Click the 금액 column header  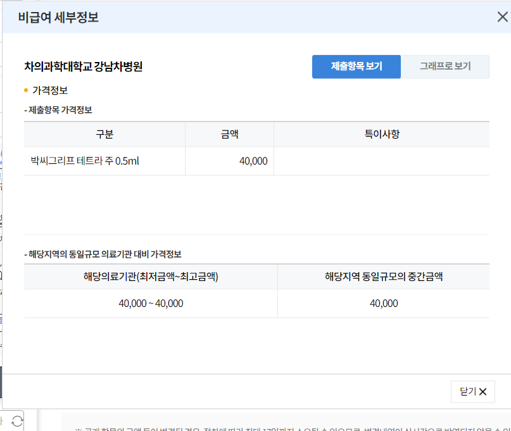click(229, 134)
